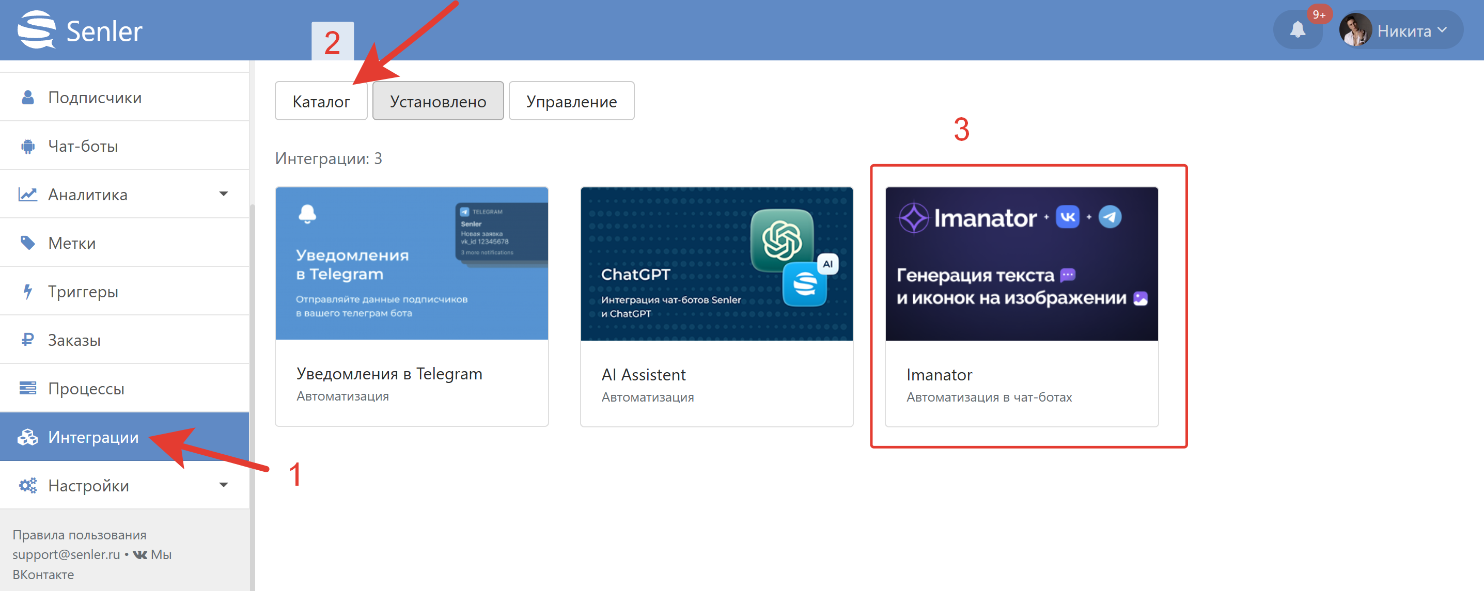1484x591 pixels.
Task: Expand the Аналитика submenu arrow
Action: pos(224,195)
